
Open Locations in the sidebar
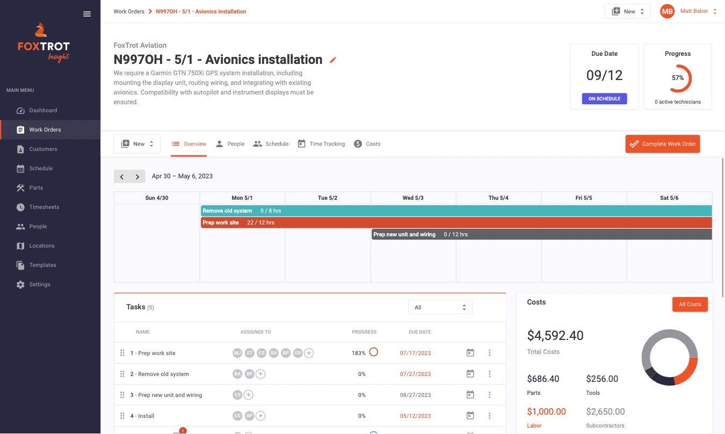point(41,245)
